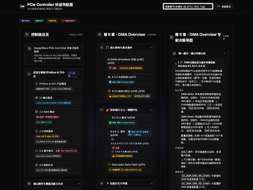Expand the (Ch3) section chevron
Viewport: 253px width, 190px height.
click(79, 184)
